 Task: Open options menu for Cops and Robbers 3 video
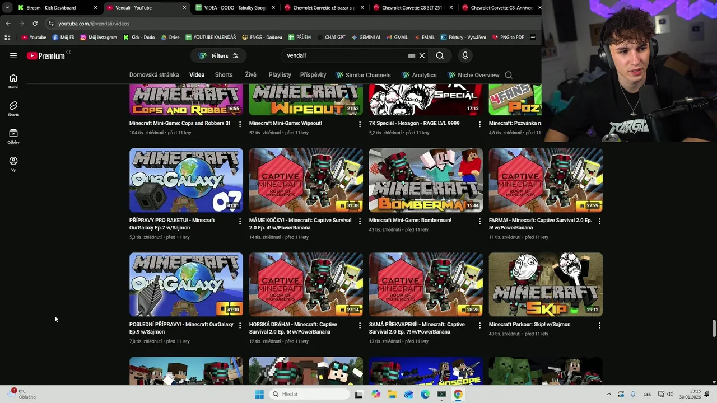(240, 124)
